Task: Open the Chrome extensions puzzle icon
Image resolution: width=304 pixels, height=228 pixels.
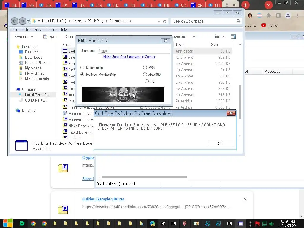Action: (x=269, y=15)
